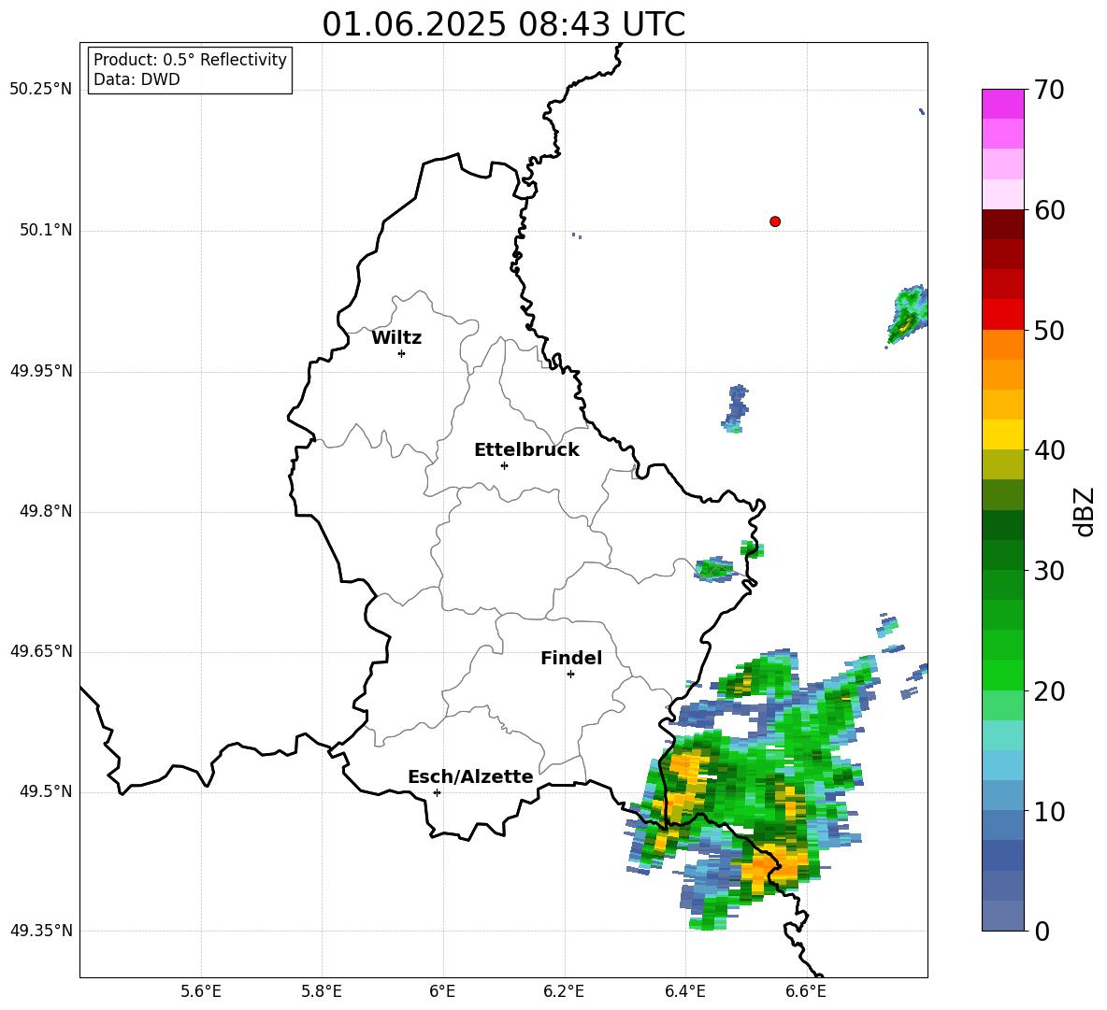The height and width of the screenshot is (1010, 1107).
Task: Click 'Product: 0.5° Reflectivity' text
Action: 190,59
